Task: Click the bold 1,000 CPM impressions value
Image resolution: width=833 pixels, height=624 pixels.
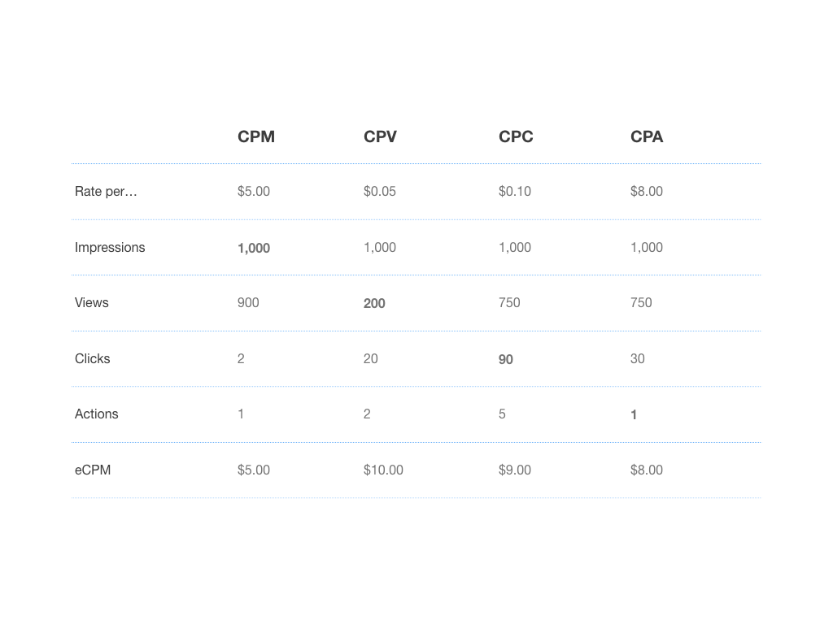Action: click(254, 248)
